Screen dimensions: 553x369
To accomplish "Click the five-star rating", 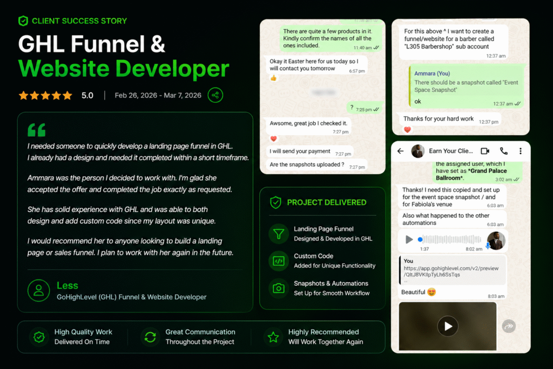I will [45, 95].
